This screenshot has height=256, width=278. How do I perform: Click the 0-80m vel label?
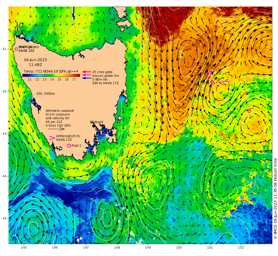tap(100, 79)
